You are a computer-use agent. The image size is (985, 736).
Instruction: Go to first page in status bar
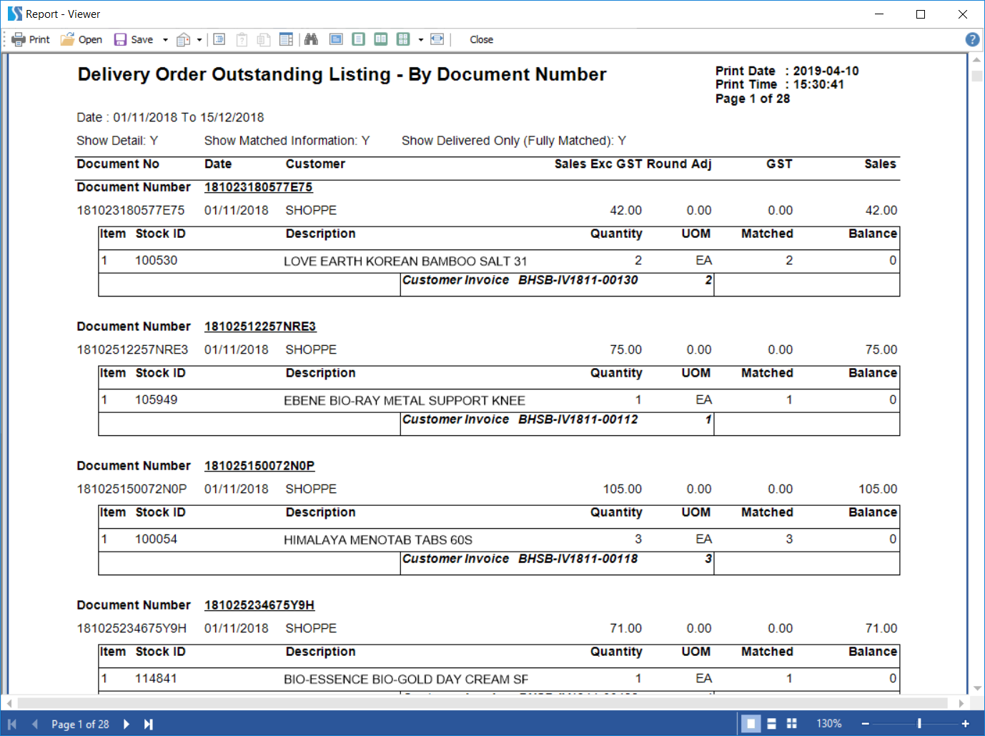click(x=11, y=724)
